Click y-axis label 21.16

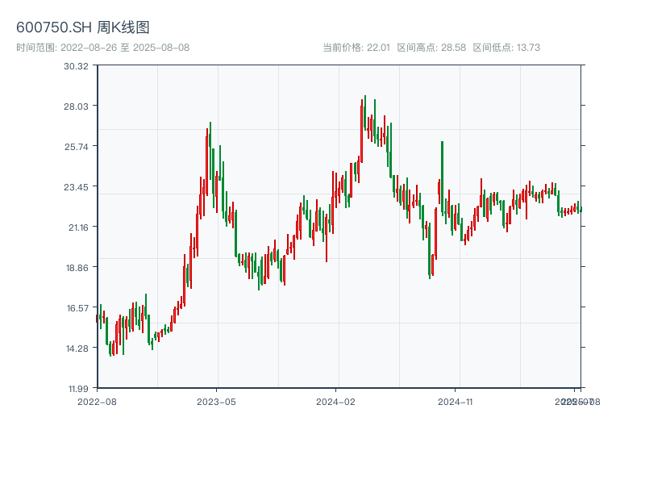click(x=78, y=227)
